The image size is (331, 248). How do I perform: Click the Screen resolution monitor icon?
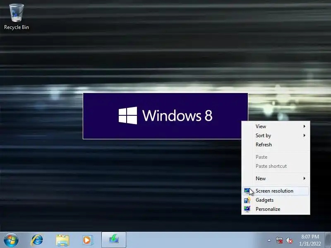click(247, 191)
